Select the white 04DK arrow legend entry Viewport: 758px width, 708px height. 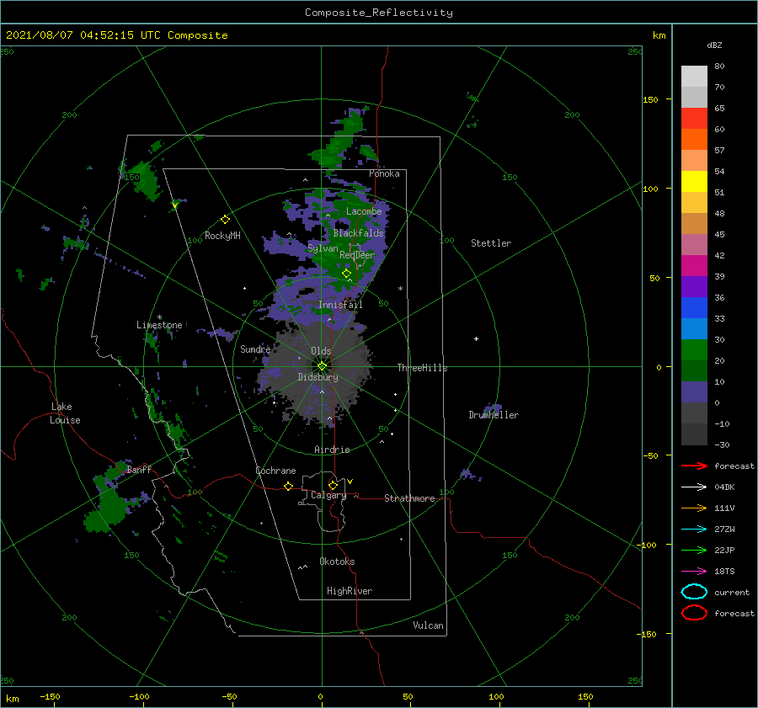tap(694, 487)
